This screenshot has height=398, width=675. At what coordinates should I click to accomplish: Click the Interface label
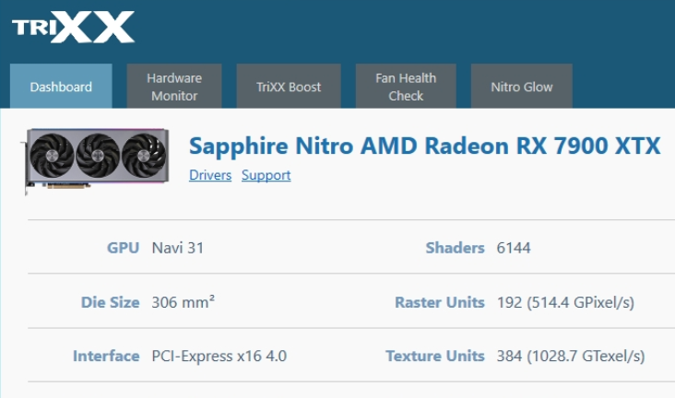(106, 356)
